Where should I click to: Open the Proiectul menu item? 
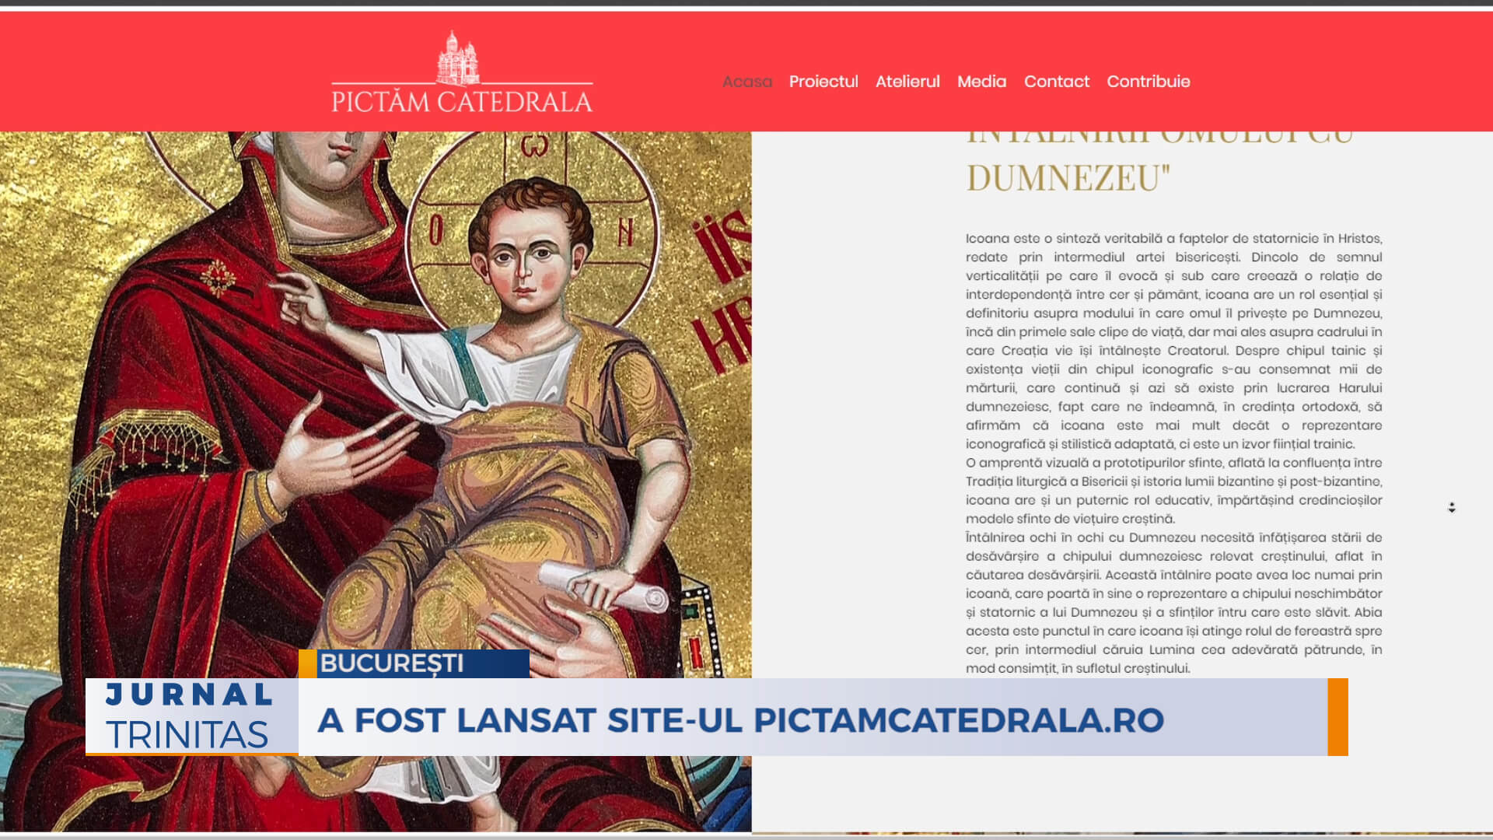[823, 82]
